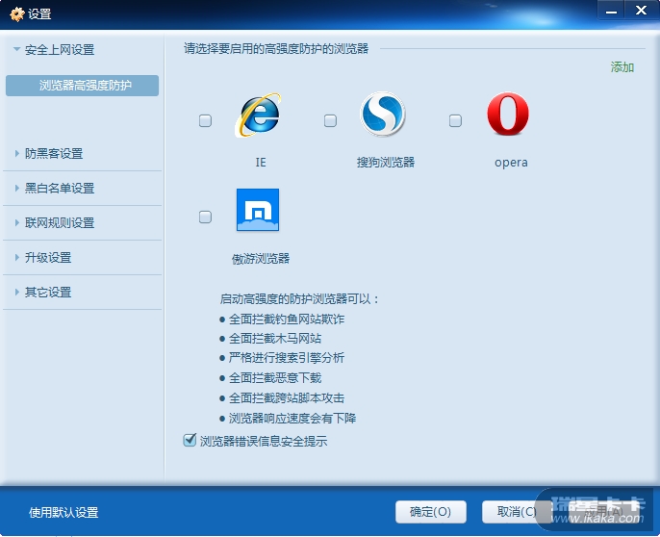Open the 其它设置 section

(x=48, y=292)
